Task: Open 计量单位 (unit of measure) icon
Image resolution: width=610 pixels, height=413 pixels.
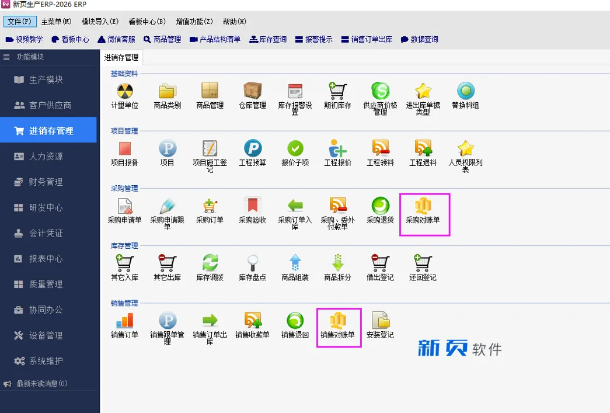Action: (124, 91)
